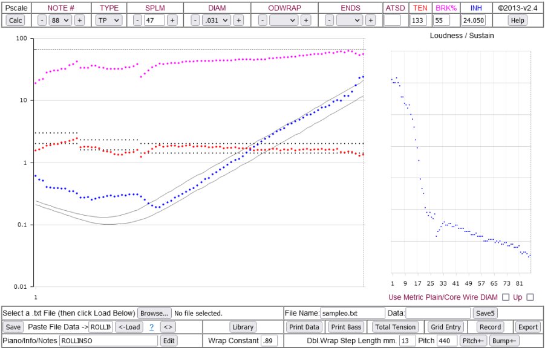545x348 pixels.
Task: Click the Loudness / Sustain chart title
Action: point(462,36)
